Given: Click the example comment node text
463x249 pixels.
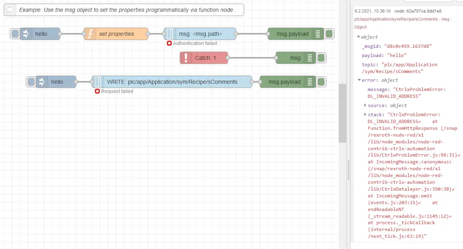Looking at the screenshot, I should coord(127,10).
